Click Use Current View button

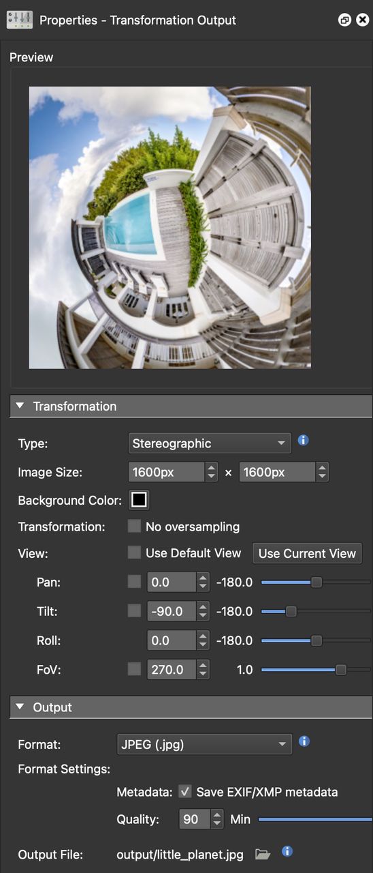(x=308, y=553)
